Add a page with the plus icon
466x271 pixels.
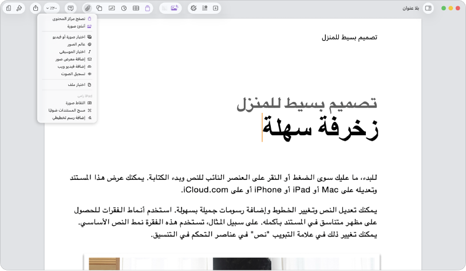216,9
